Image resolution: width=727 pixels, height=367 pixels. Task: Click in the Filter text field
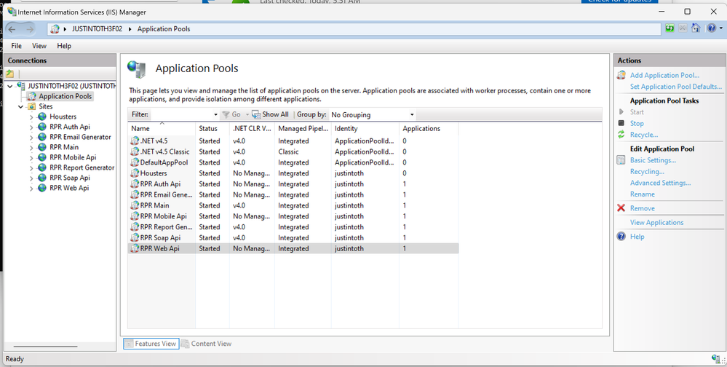pos(181,114)
